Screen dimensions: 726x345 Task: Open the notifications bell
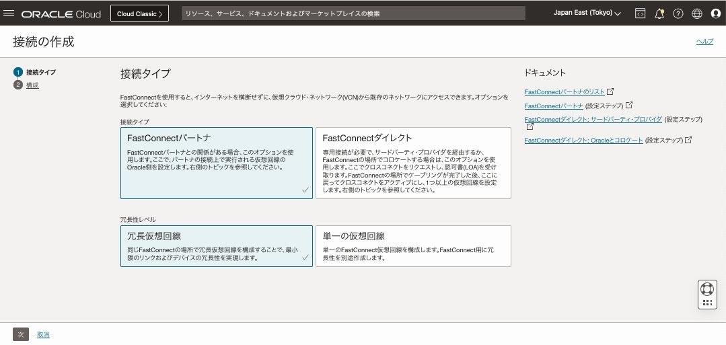coord(659,13)
